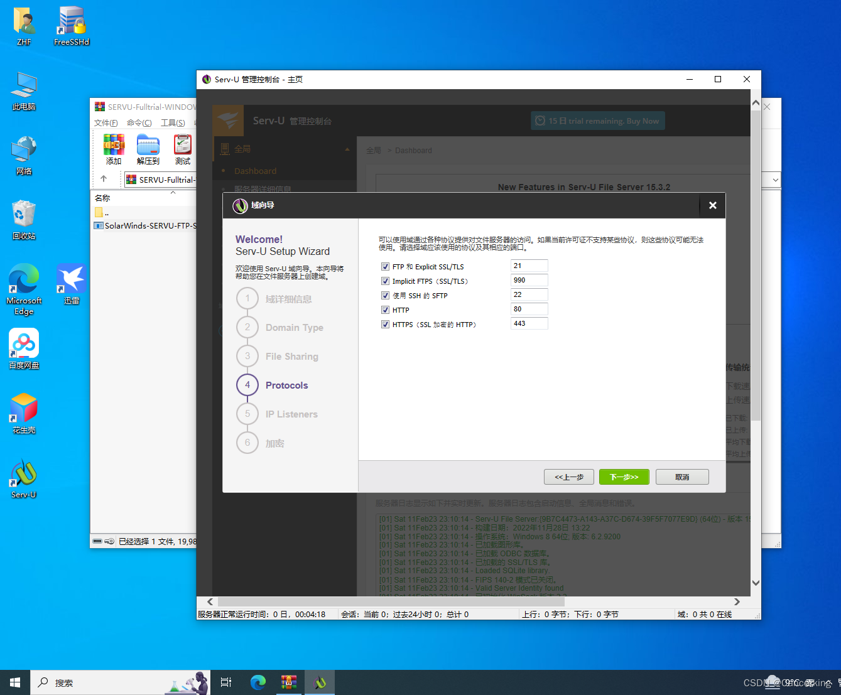Uncheck Implicit FTPS (SSL/TLS) protocol

[x=385, y=281]
